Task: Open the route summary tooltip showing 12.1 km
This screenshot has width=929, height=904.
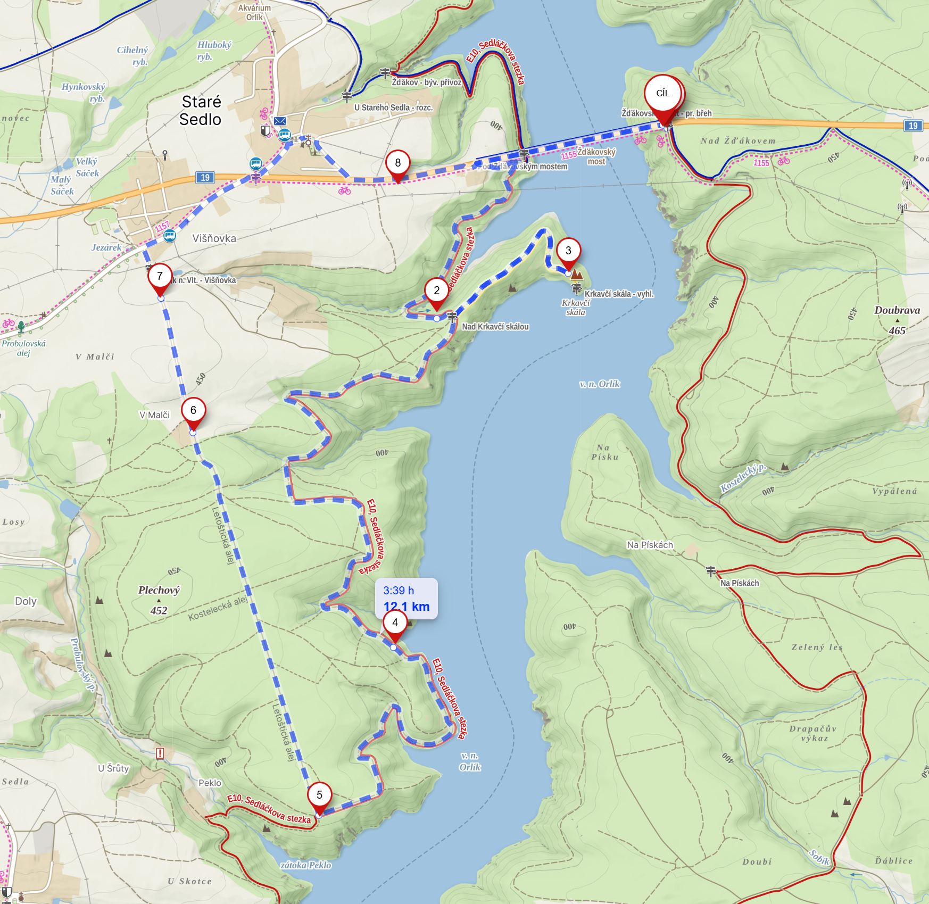Action: tap(407, 599)
